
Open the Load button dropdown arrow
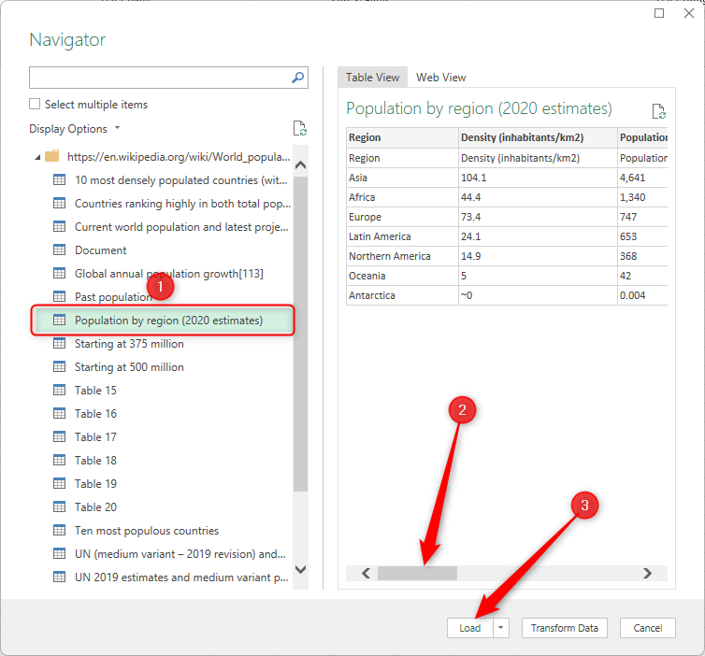(x=501, y=628)
